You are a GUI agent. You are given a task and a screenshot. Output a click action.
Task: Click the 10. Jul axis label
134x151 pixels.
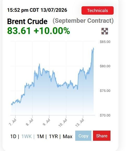coord(63,123)
